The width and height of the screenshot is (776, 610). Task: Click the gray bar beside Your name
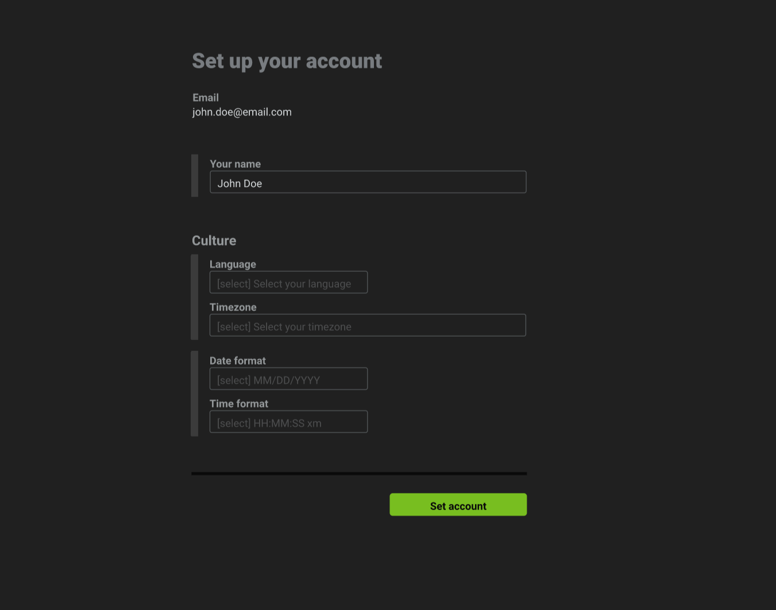coord(195,176)
